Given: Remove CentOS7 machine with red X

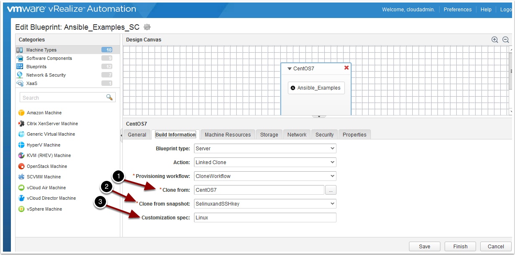Looking at the screenshot, I should point(347,68).
